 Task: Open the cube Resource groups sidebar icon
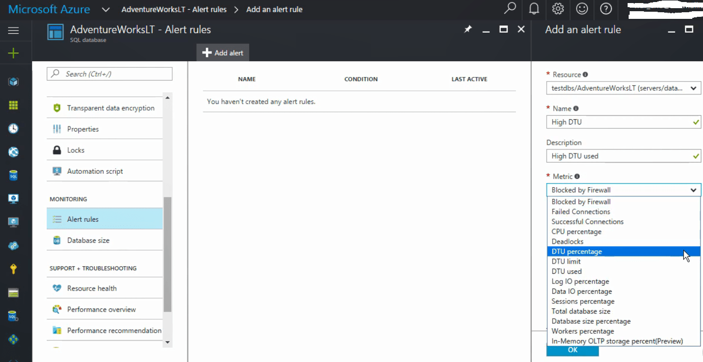pos(14,82)
